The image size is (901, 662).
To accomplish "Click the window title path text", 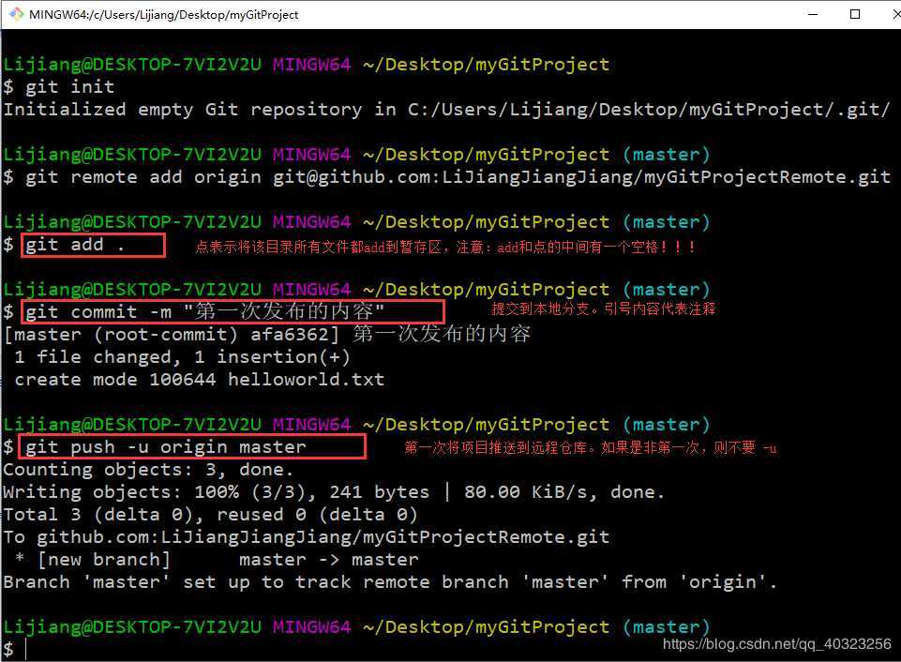I will (x=163, y=14).
